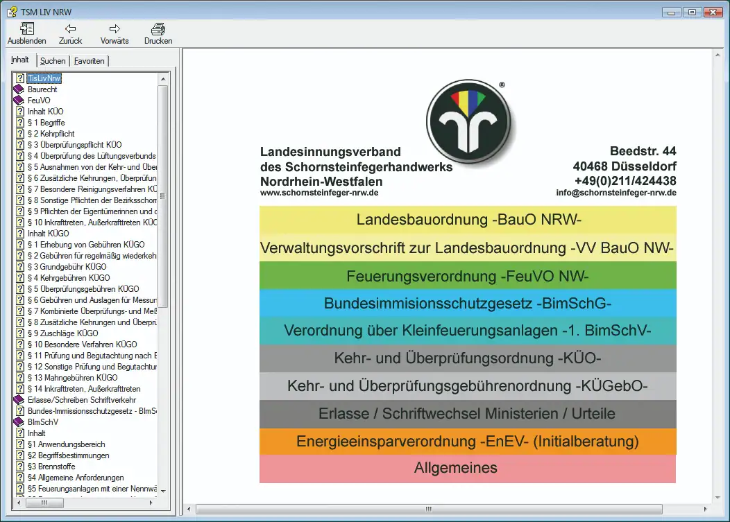The width and height of the screenshot is (730, 522).
Task: Open the BImSchV book icon
Action: pos(19,422)
